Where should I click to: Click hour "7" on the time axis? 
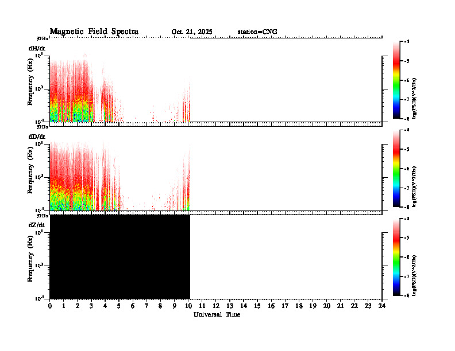146,306
